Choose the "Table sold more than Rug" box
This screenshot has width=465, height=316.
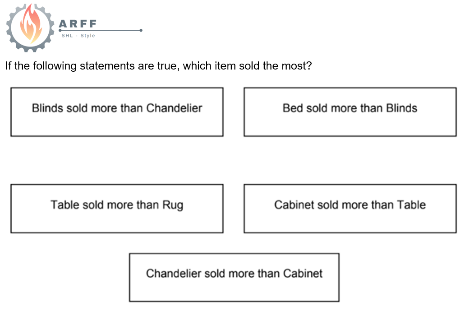(x=117, y=209)
